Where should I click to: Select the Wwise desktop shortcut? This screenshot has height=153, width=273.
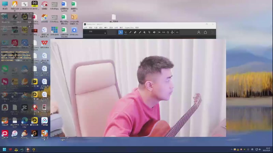coord(34,134)
